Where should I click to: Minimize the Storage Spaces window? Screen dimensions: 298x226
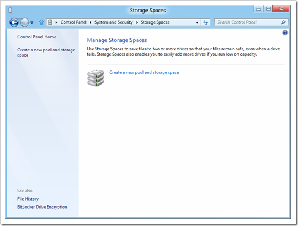pyautogui.click(x=258, y=9)
